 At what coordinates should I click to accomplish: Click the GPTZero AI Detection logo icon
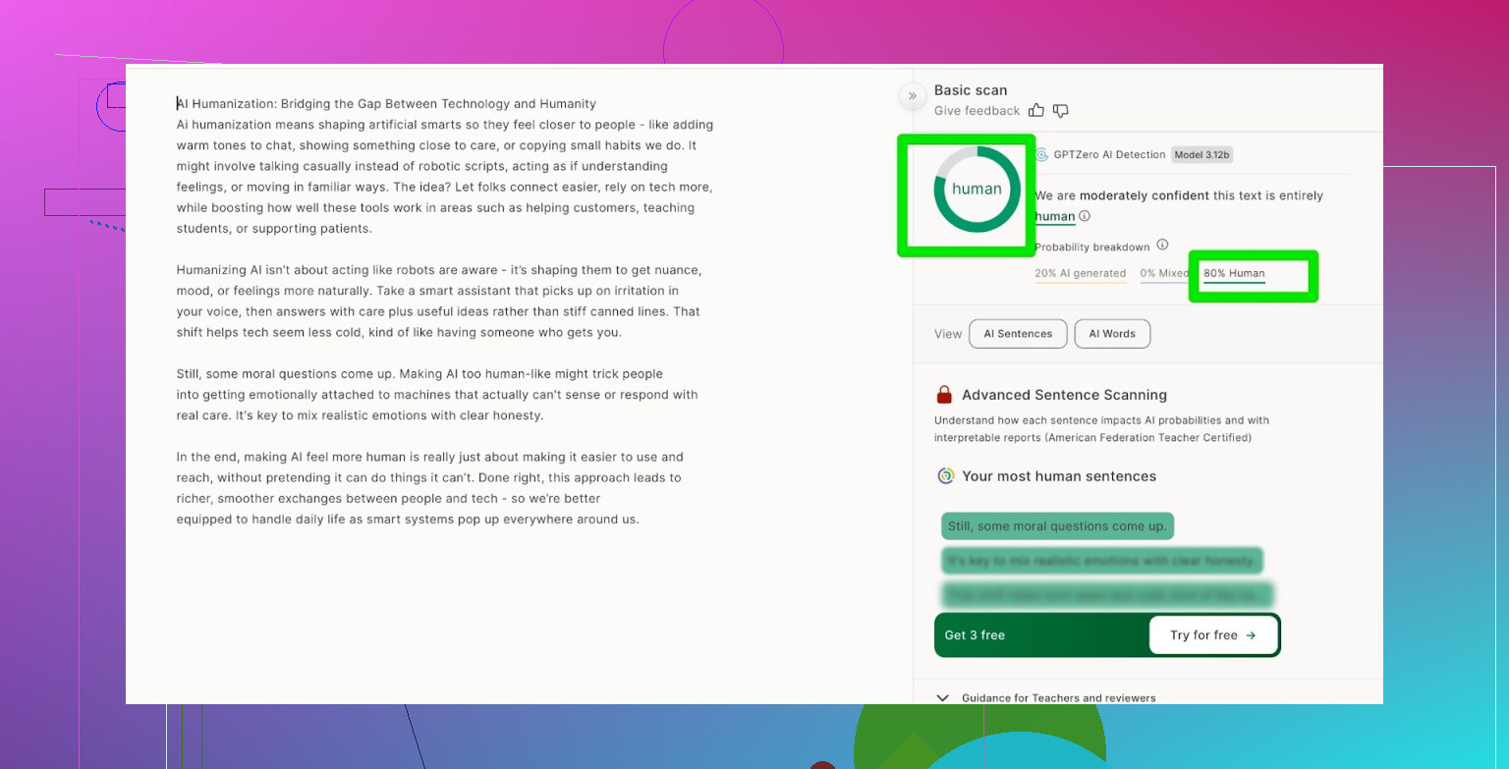click(x=1042, y=154)
